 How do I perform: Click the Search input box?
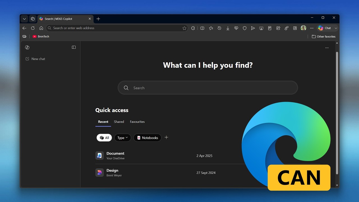208,88
